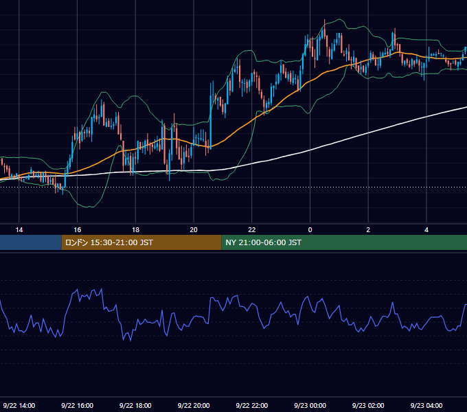The width and height of the screenshot is (467, 412).
Task: Click the 14 hour label on time axis
Action: (19, 230)
